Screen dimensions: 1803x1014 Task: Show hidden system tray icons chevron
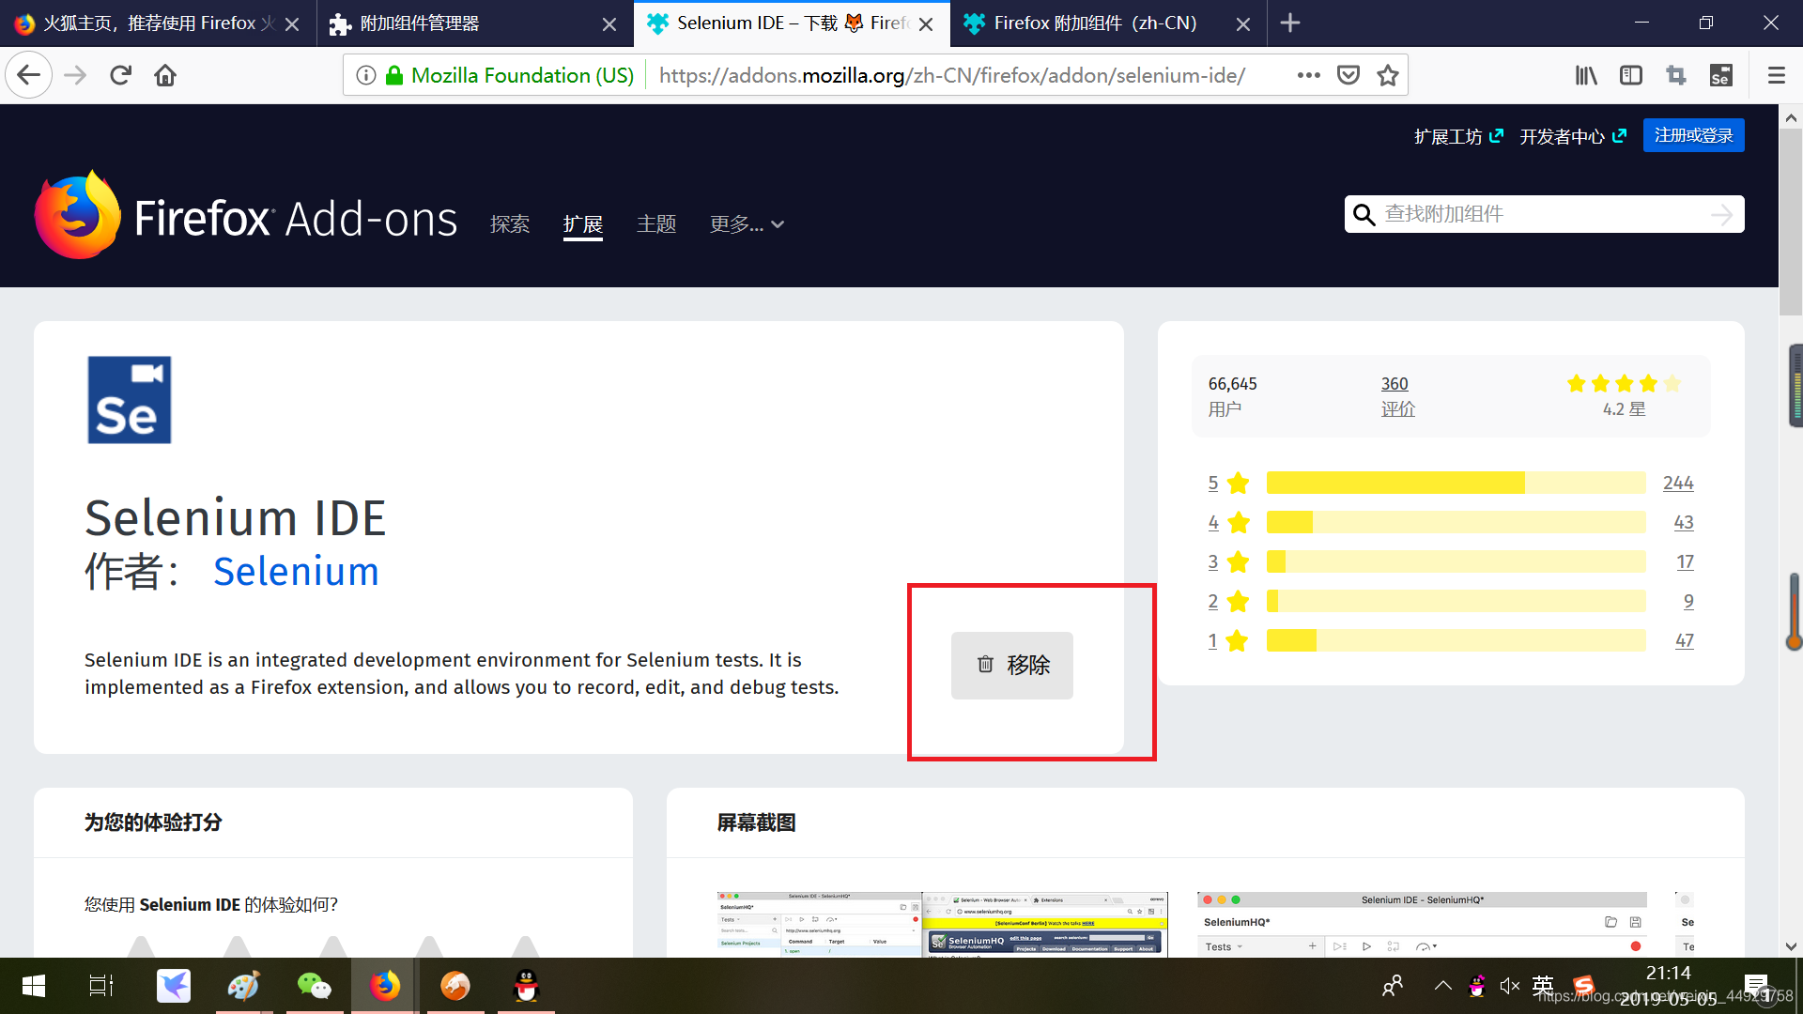(1442, 985)
